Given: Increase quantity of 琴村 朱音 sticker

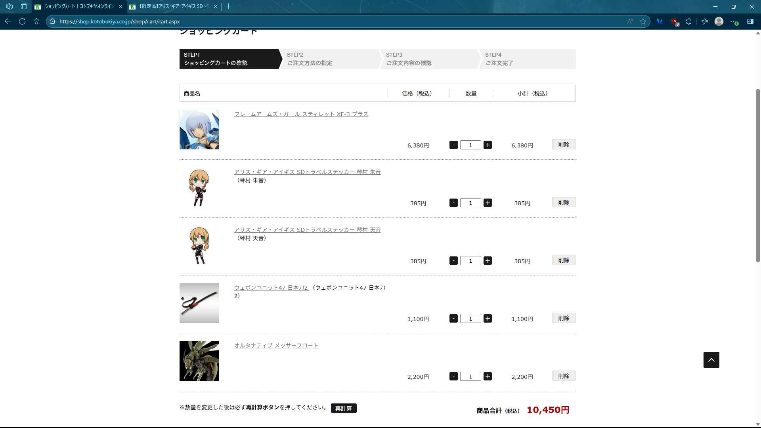Looking at the screenshot, I should click(488, 203).
